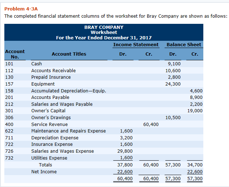Select Accounts Receivable row title
Image resolution: width=229 pixels, height=187 pixels.
54,71
